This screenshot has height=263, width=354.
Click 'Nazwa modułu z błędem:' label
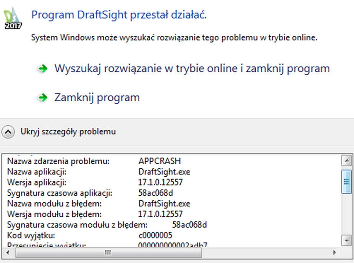tap(54, 204)
